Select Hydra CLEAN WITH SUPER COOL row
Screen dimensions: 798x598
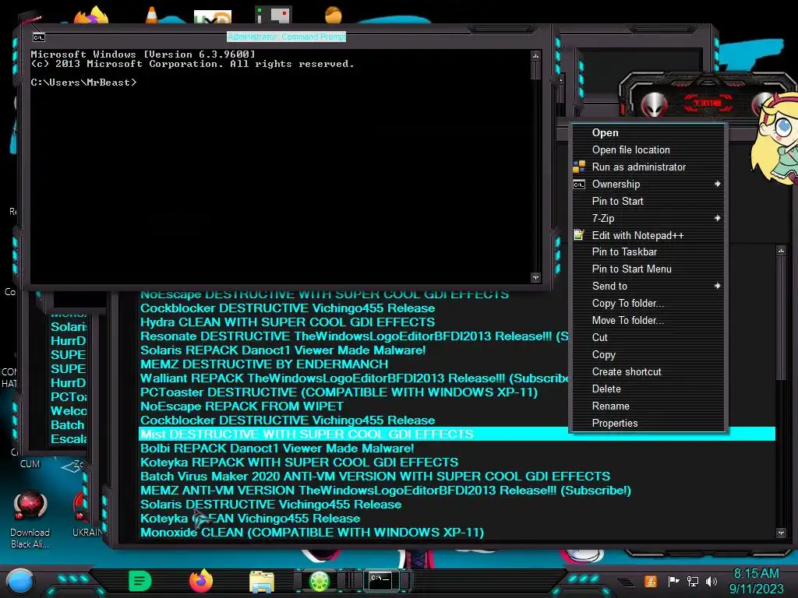(x=288, y=322)
